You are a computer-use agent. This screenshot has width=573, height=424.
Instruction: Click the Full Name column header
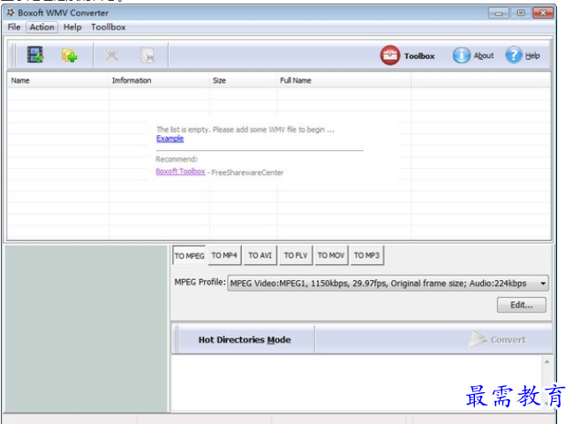coord(343,80)
